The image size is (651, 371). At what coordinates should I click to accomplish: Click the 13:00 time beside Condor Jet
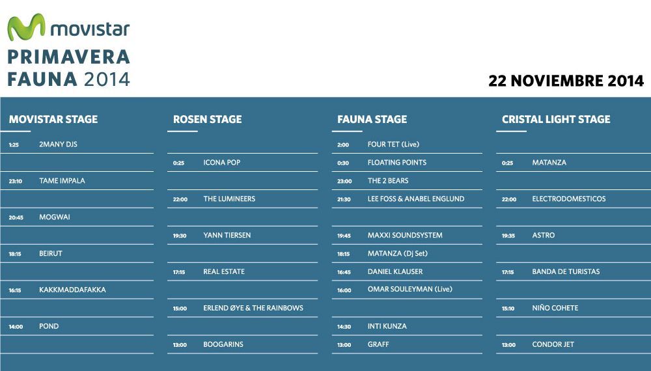508,345
